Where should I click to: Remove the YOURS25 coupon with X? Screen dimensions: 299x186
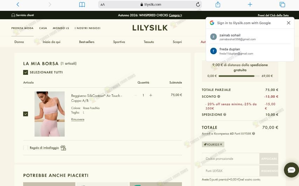221,144
